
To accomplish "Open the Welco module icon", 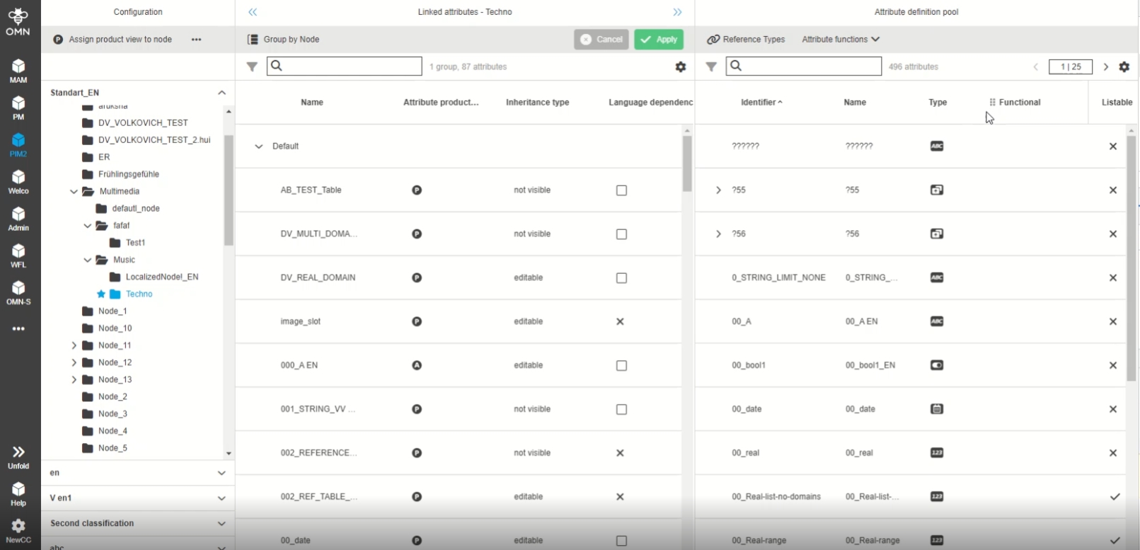I will pyautogui.click(x=18, y=181).
